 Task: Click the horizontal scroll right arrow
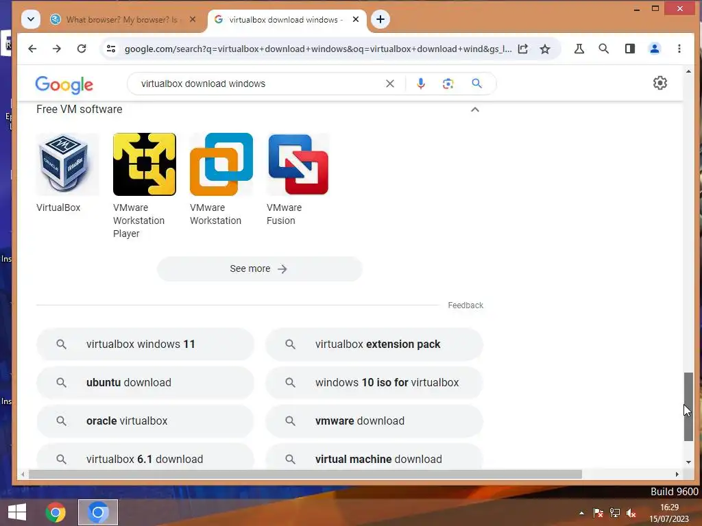[677, 474]
